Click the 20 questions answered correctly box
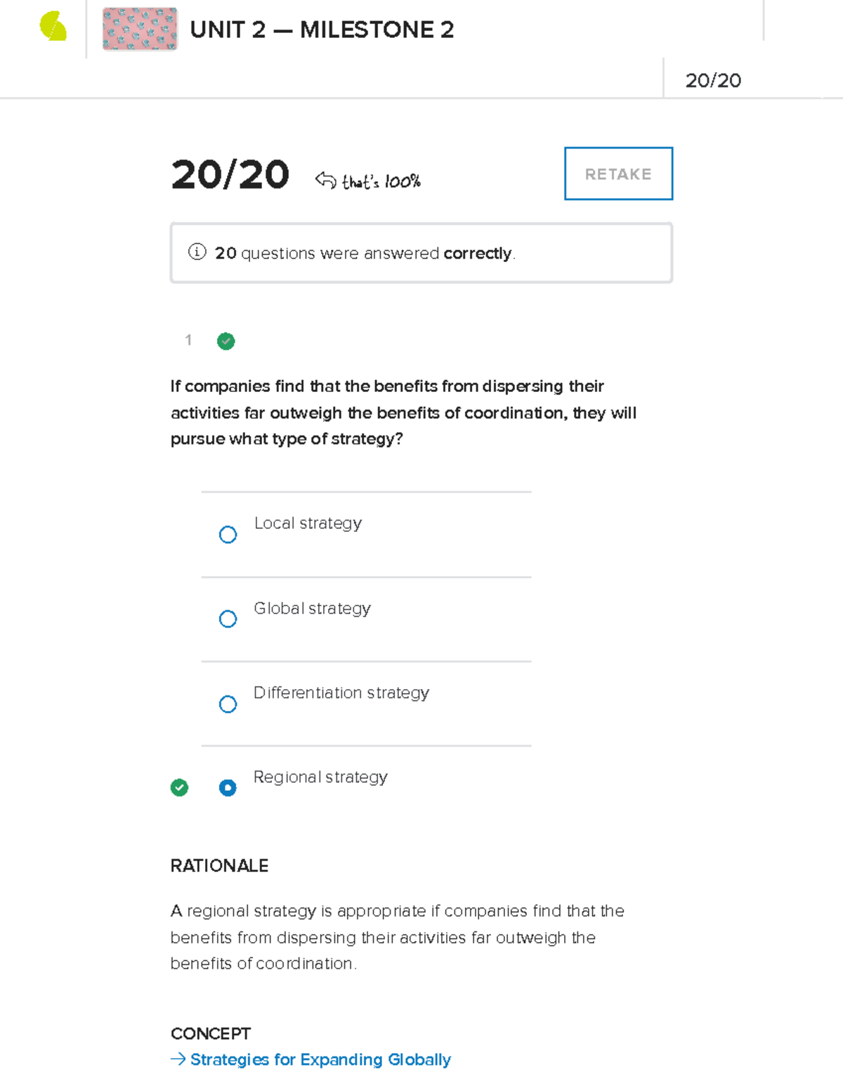Viewport: 843px width, 1091px height. pyautogui.click(x=421, y=252)
